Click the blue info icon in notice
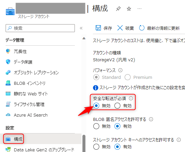The image size is (185, 152). tap(96, 88)
